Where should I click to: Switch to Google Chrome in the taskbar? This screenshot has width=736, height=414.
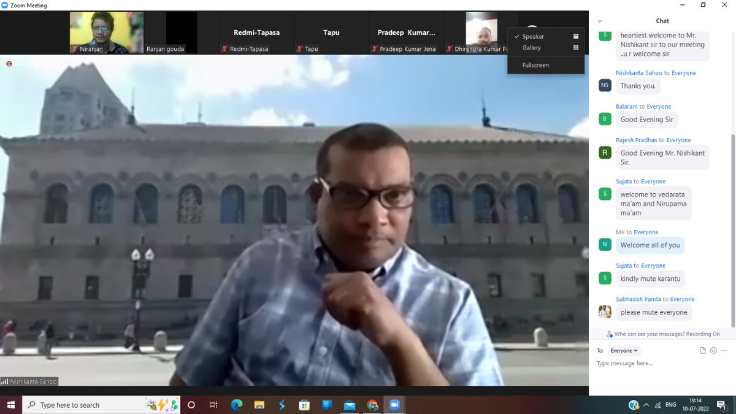coord(372,405)
